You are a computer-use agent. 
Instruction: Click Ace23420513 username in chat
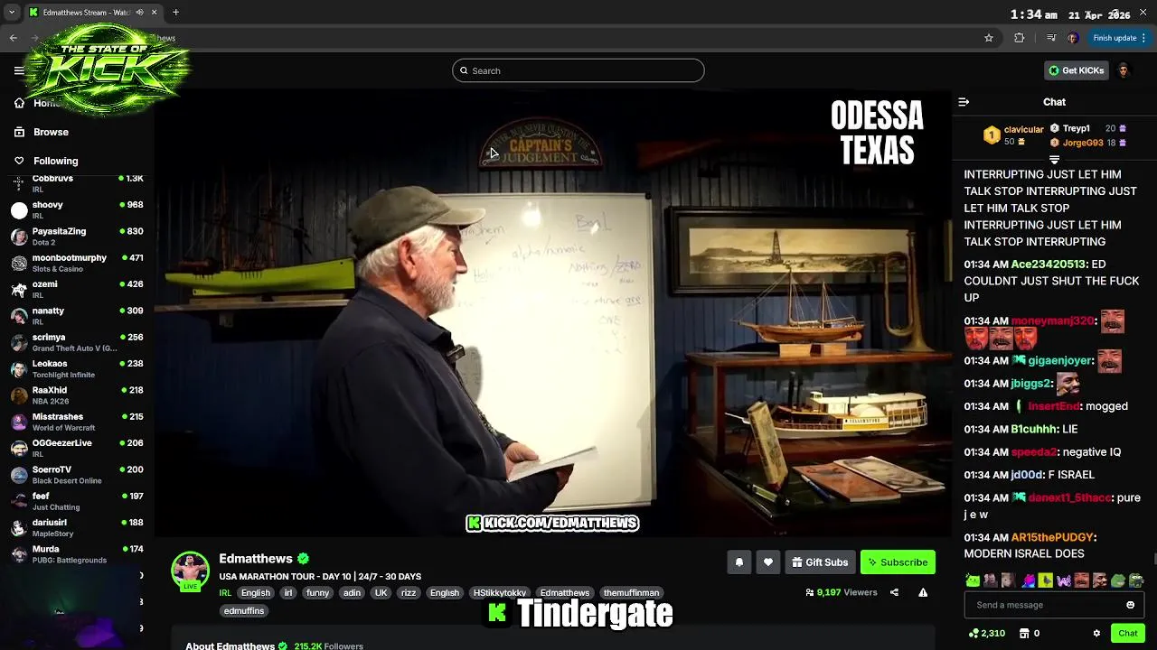(x=1049, y=265)
